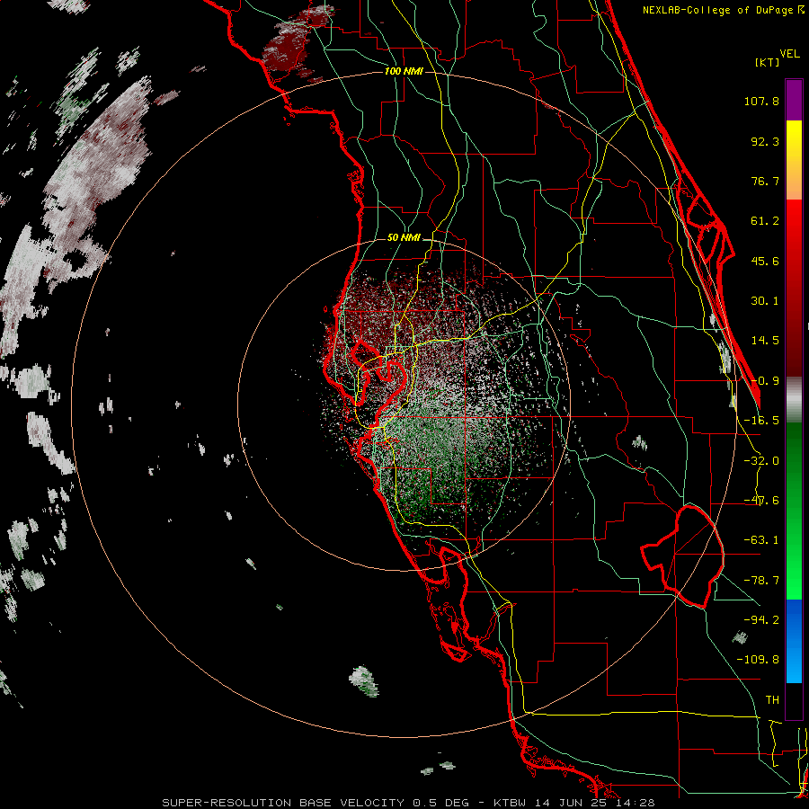Click the 0.5 DEG elevation text

(440, 803)
